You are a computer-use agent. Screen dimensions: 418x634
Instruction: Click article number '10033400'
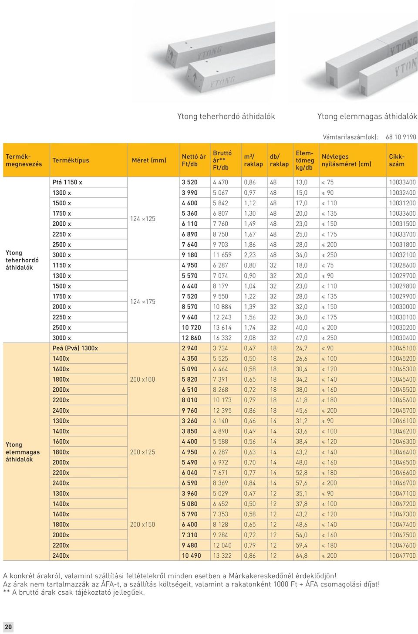402,182
